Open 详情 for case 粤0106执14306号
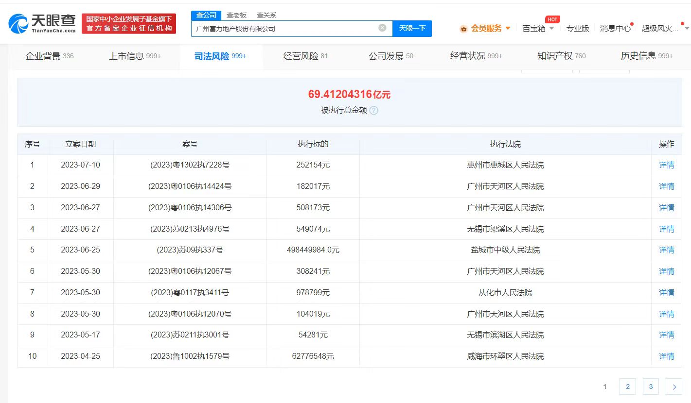 point(666,208)
